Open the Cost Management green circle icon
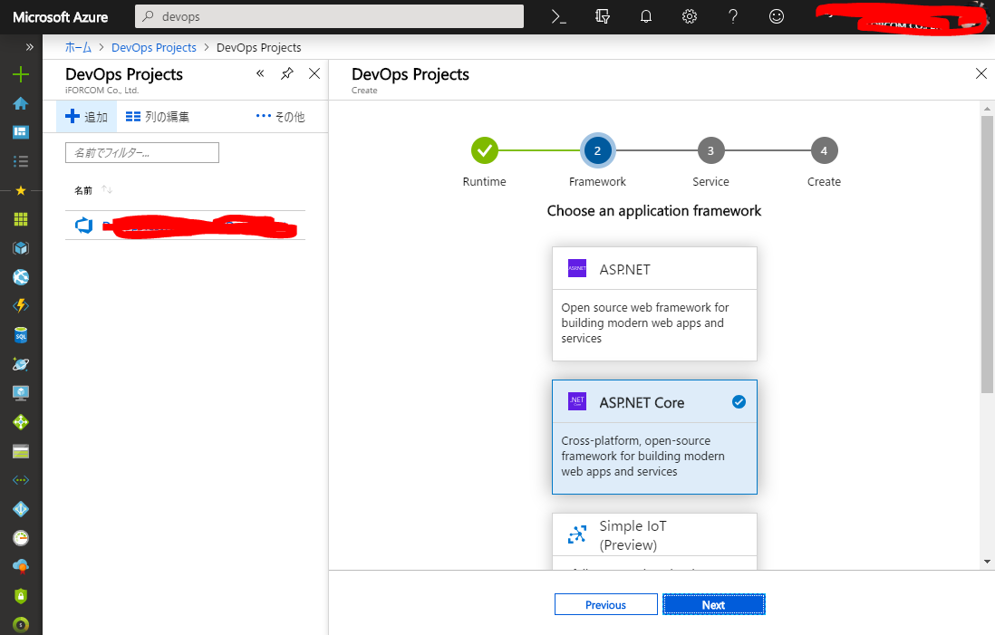Image resolution: width=995 pixels, height=635 pixels. click(x=21, y=625)
